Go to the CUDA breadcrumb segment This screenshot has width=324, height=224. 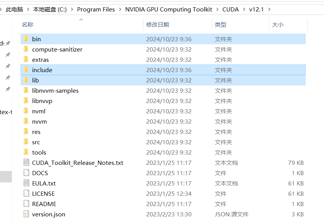[x=231, y=10]
